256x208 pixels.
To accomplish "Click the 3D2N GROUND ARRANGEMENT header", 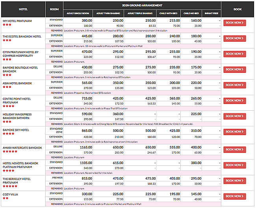I will click(x=142, y=6).
